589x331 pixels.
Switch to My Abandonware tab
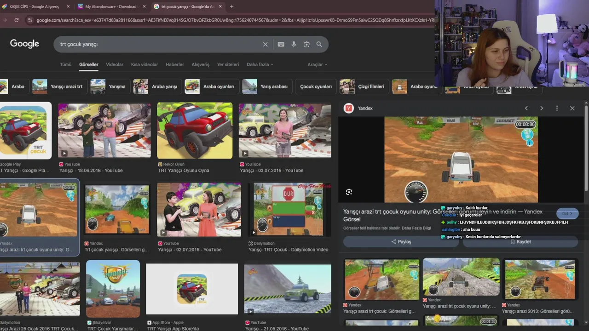tap(110, 6)
